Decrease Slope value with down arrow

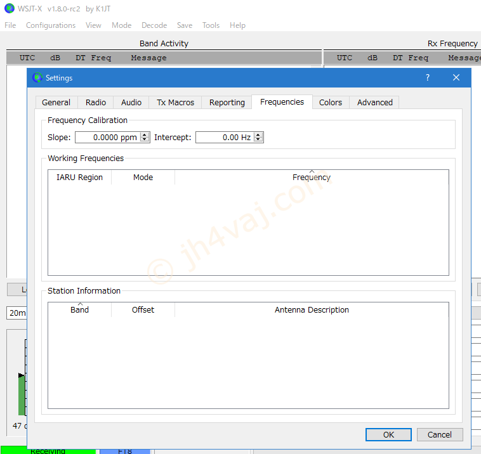coord(145,139)
